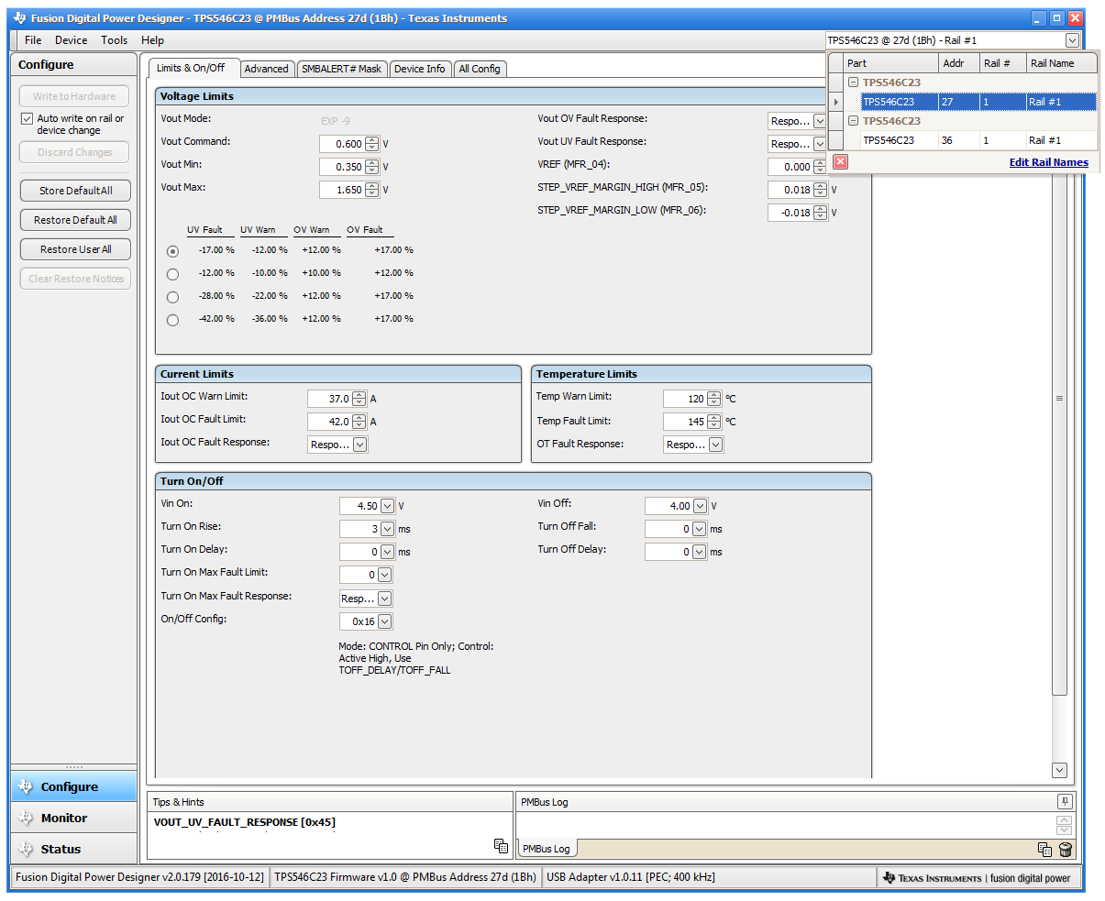Increase Vout Command value with up arrow
This screenshot has width=1105, height=901.
(371, 140)
